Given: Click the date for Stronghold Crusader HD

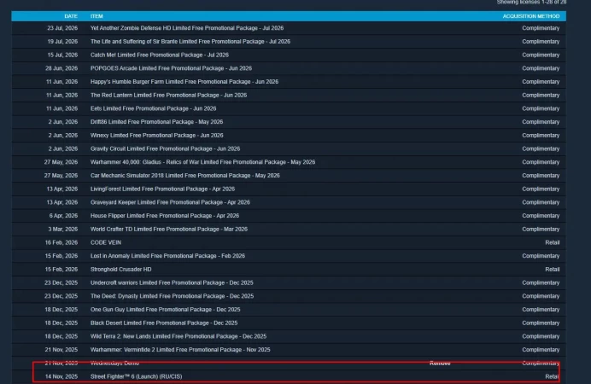Looking at the screenshot, I should click(x=61, y=270).
